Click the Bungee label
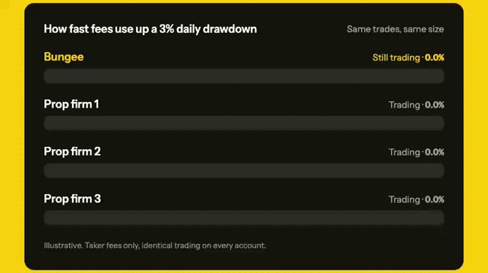The height and width of the screenshot is (273, 488). pyautogui.click(x=63, y=57)
